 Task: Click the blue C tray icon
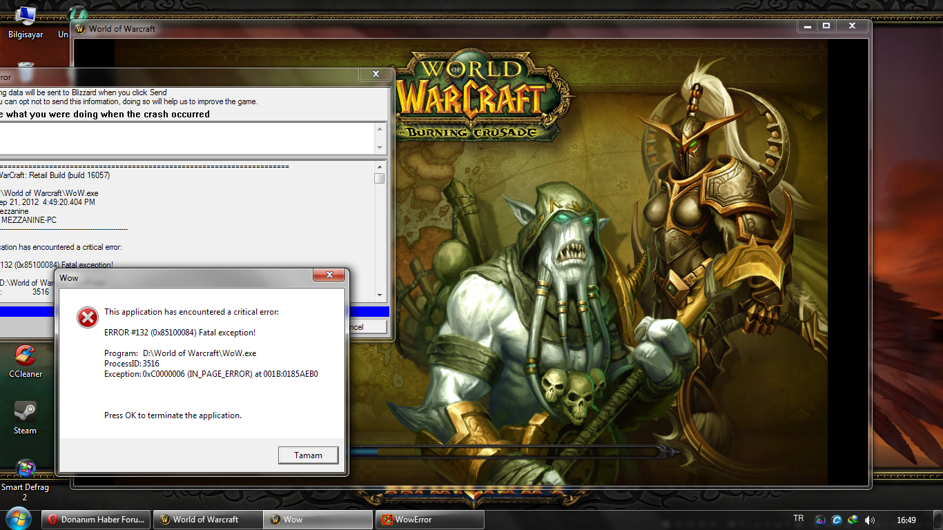point(837,520)
